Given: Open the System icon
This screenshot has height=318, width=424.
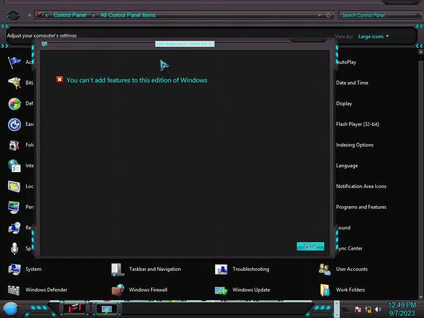Looking at the screenshot, I should coord(14,269).
